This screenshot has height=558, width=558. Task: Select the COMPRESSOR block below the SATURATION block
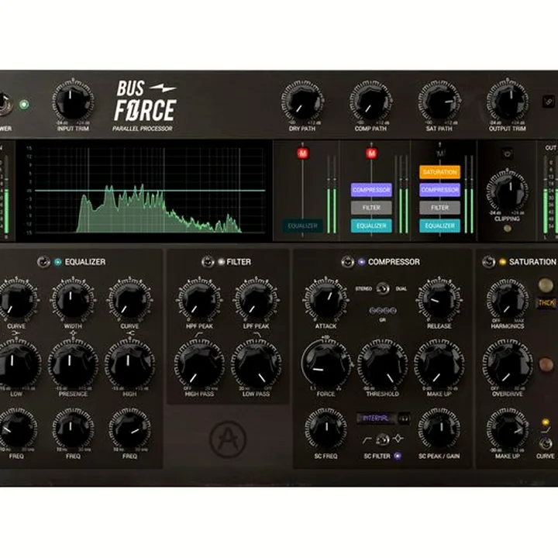pyautogui.click(x=440, y=190)
